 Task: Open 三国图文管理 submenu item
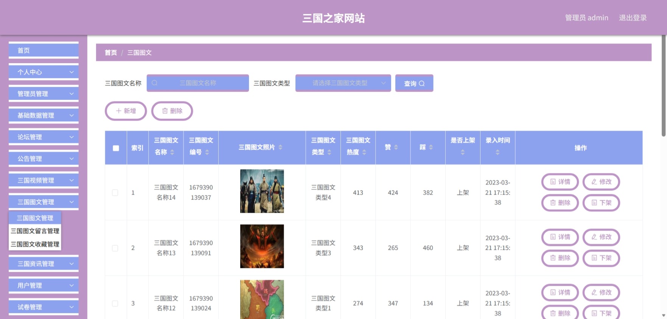[x=35, y=218]
